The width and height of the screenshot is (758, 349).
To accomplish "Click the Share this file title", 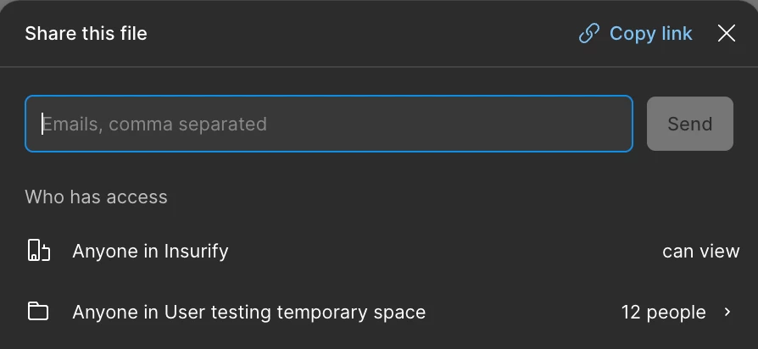I will click(x=86, y=34).
